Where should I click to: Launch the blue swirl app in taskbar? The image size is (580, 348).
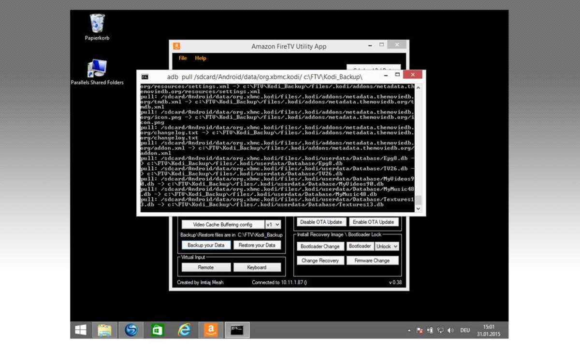pyautogui.click(x=131, y=330)
